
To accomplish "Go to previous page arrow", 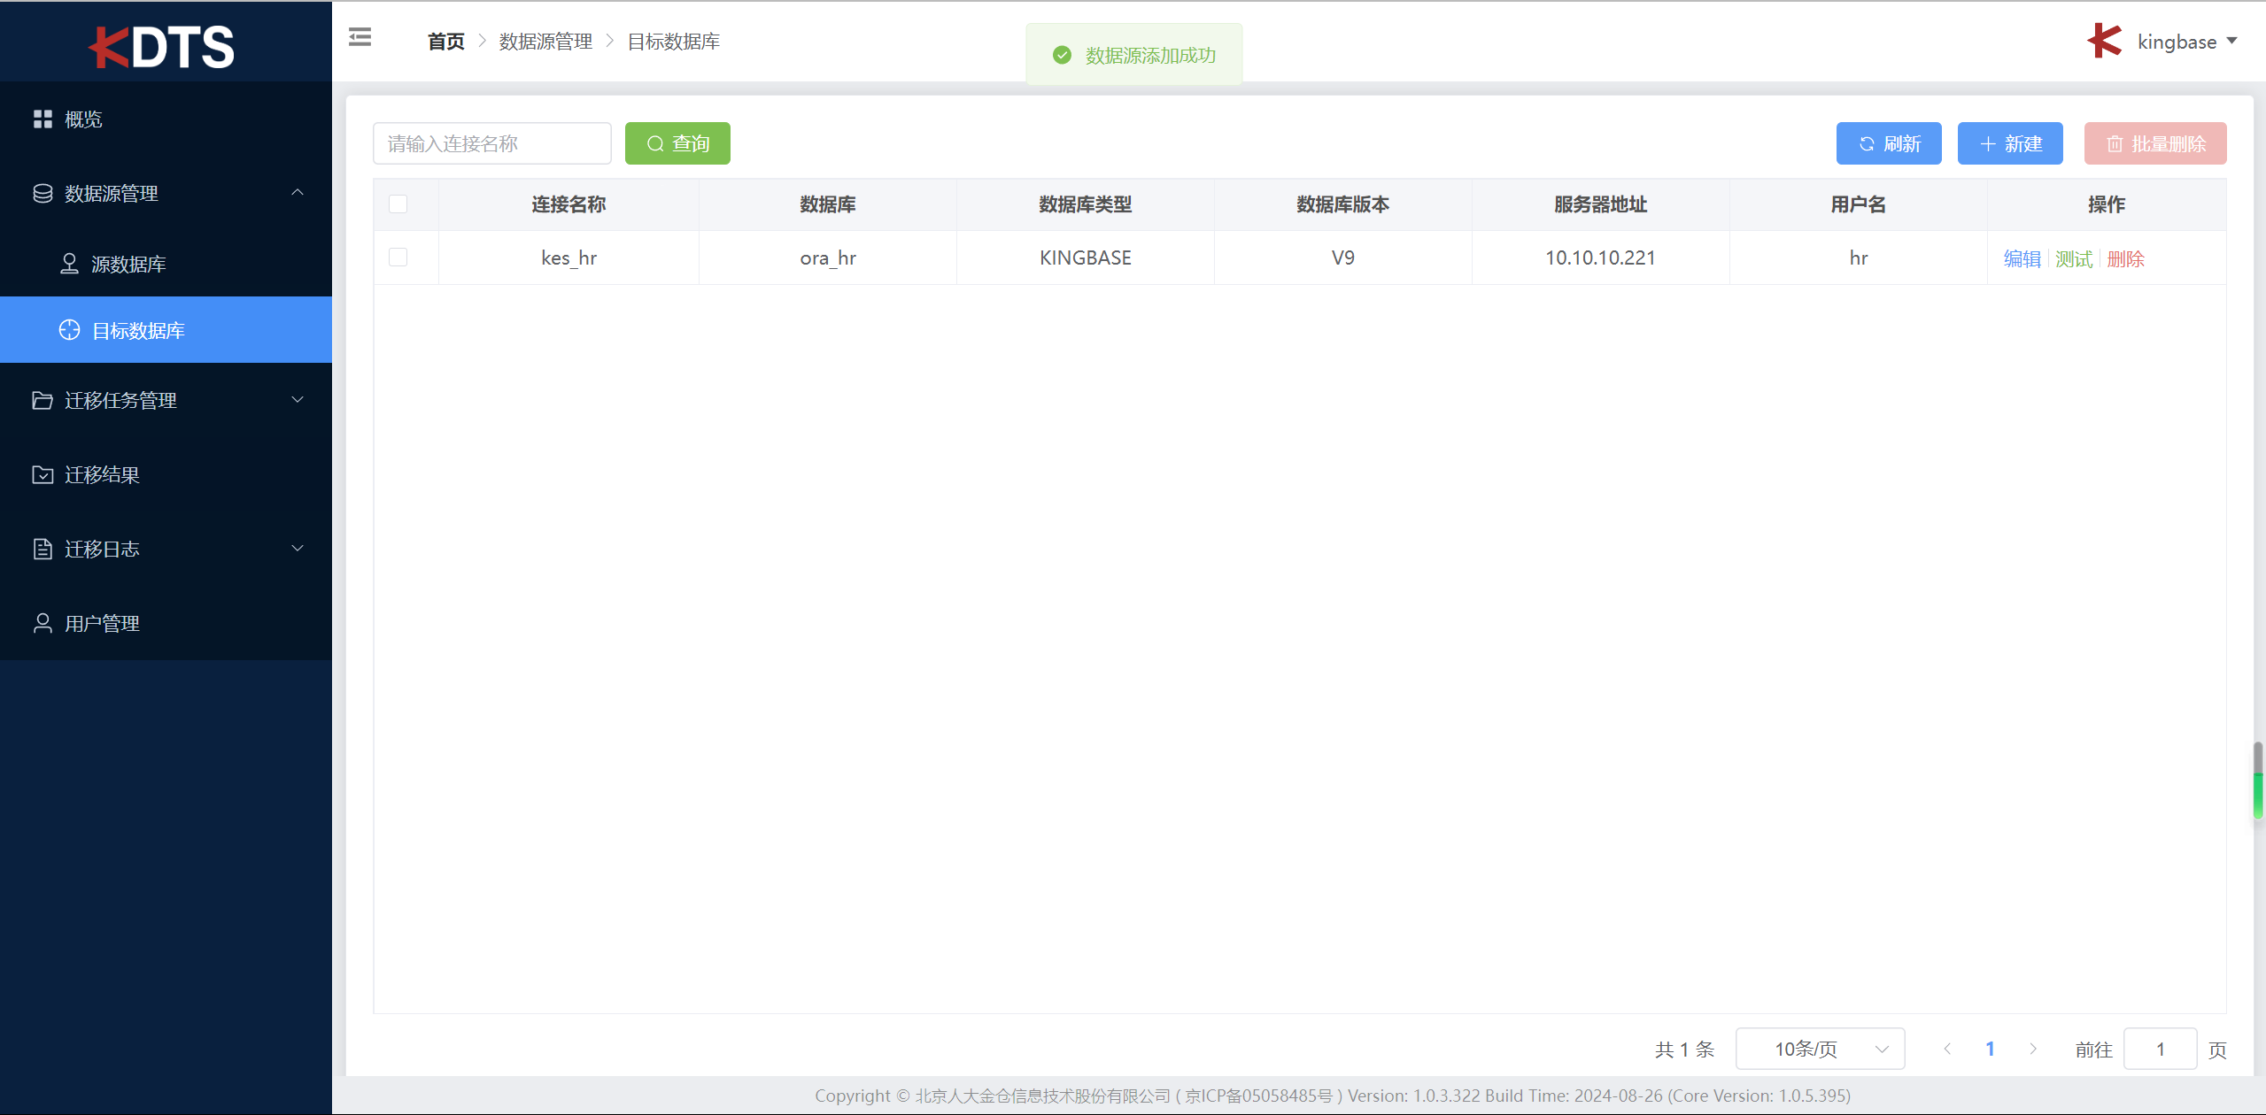I will tap(1947, 1049).
